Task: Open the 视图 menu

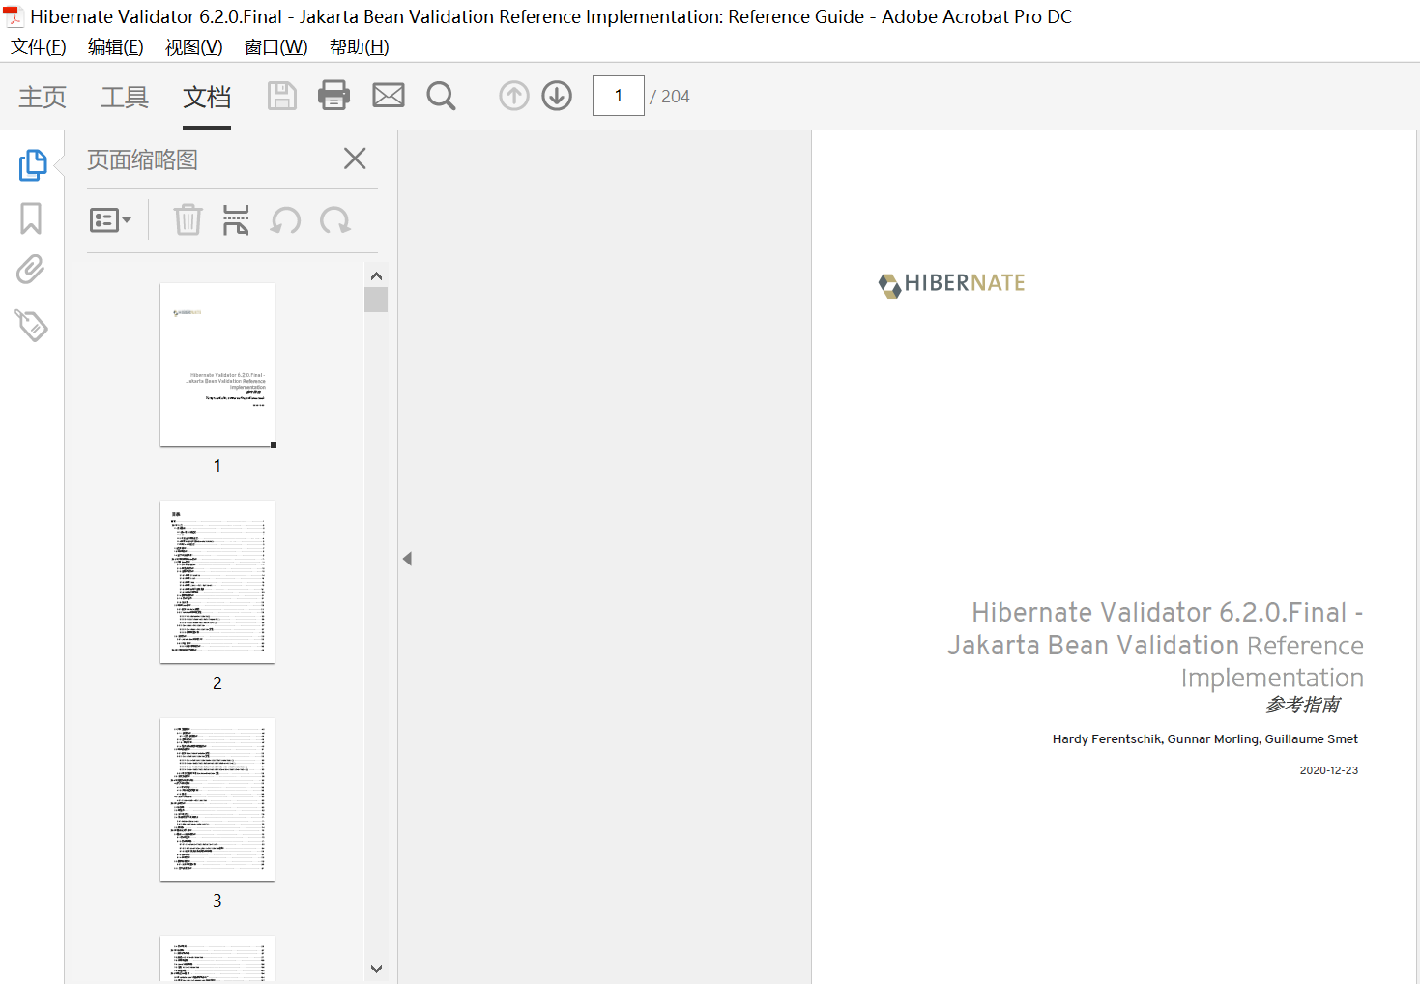Action: [192, 46]
